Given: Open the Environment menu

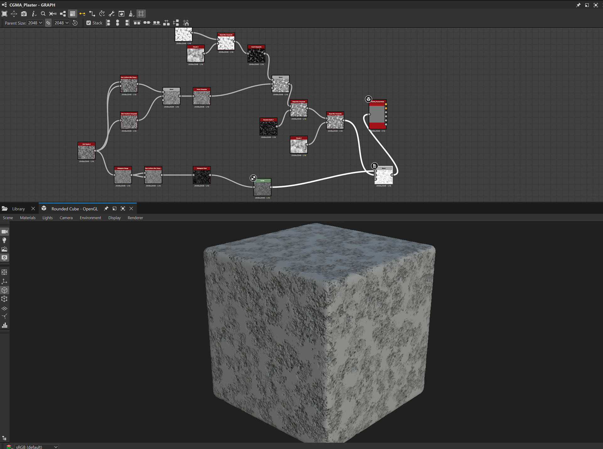Looking at the screenshot, I should pos(90,218).
